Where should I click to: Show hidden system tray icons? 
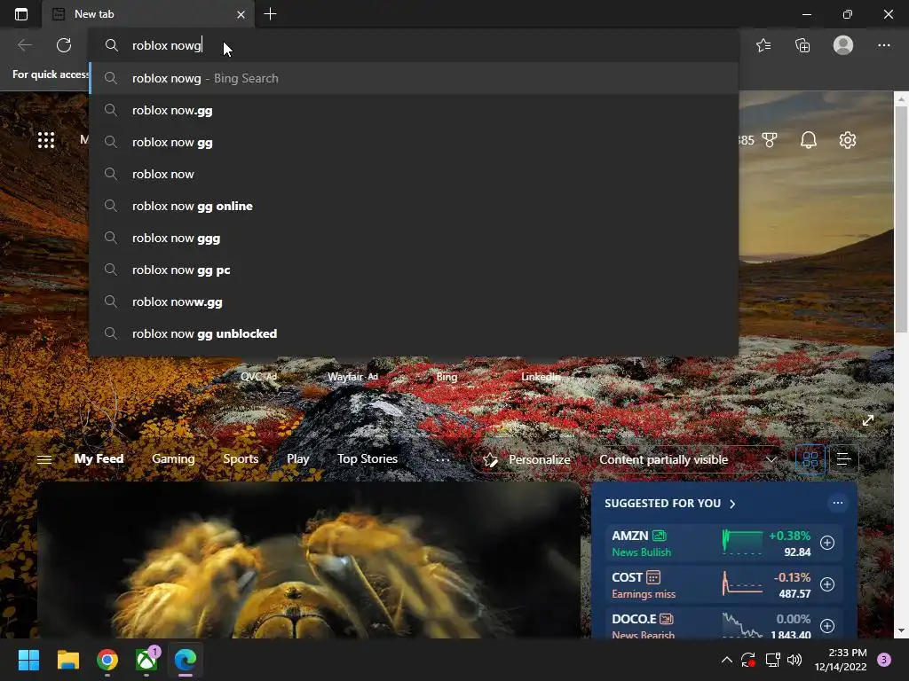click(x=726, y=660)
